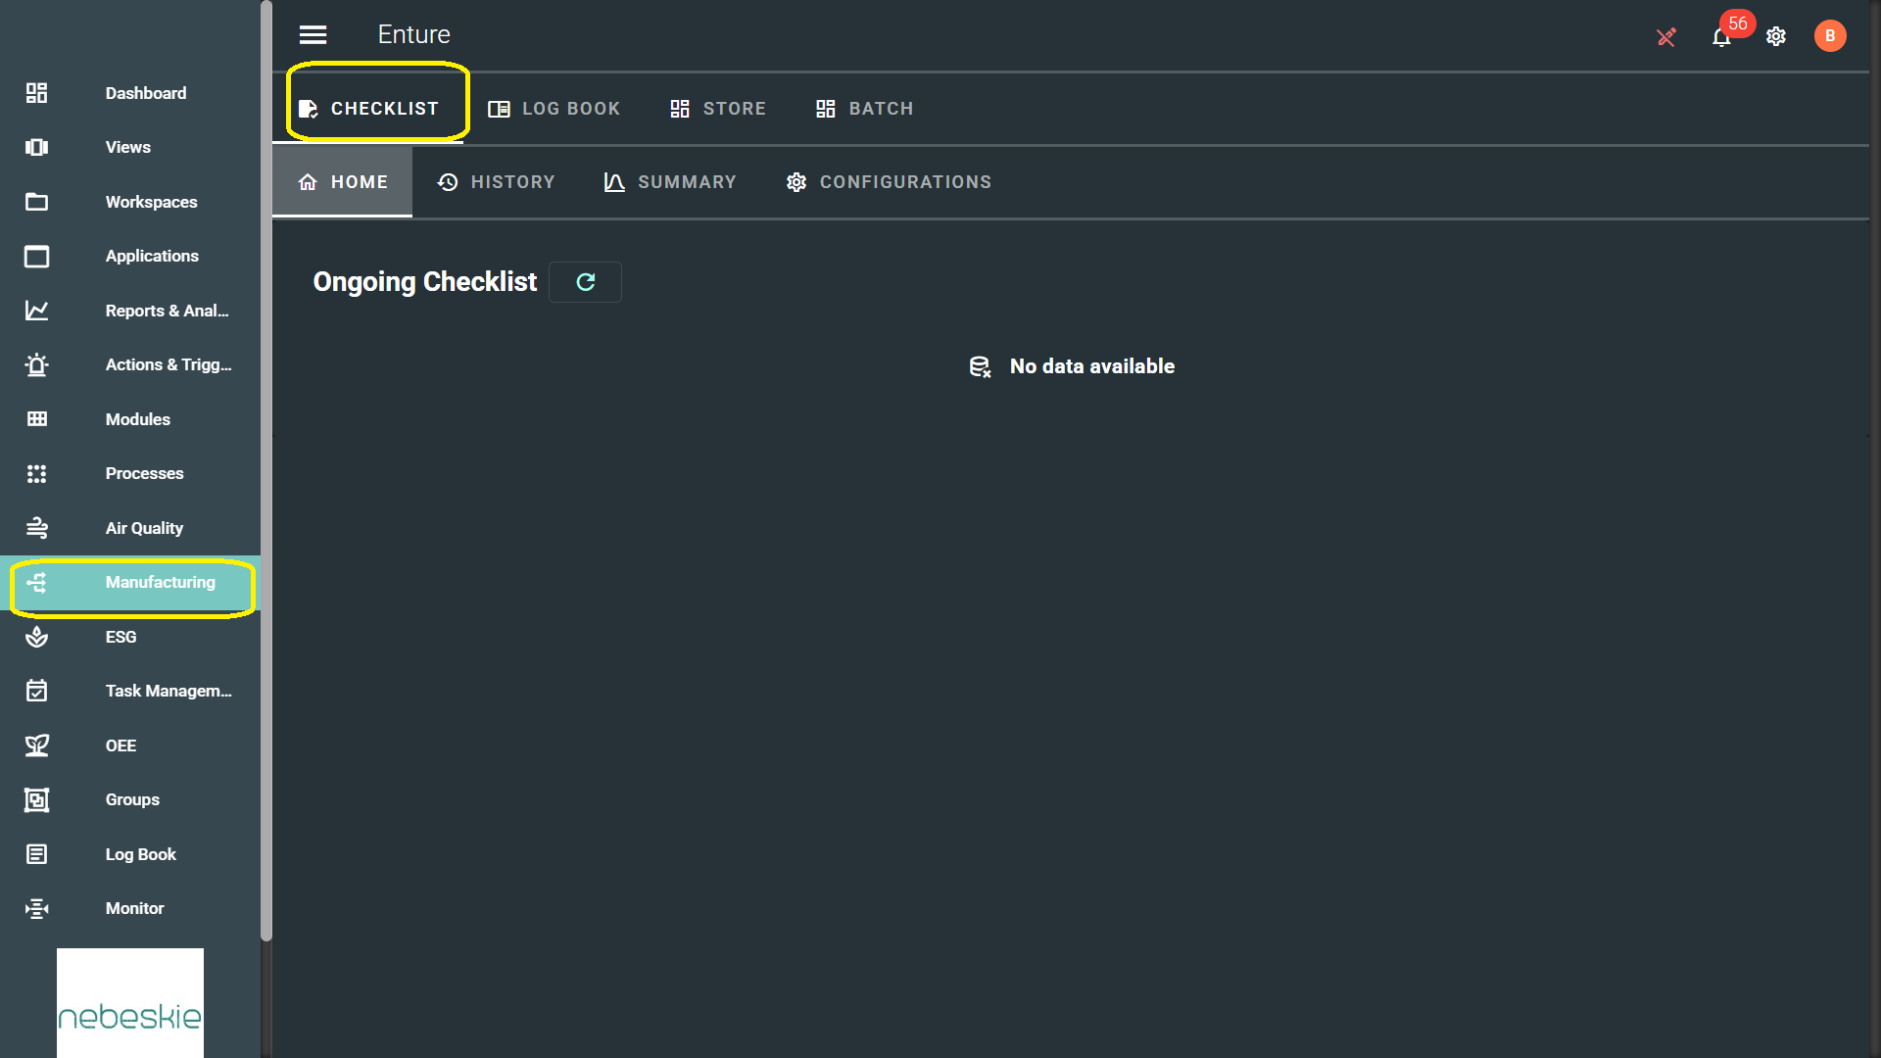This screenshot has width=1881, height=1058.
Task: Switch to the Store tab
Action: pos(718,109)
